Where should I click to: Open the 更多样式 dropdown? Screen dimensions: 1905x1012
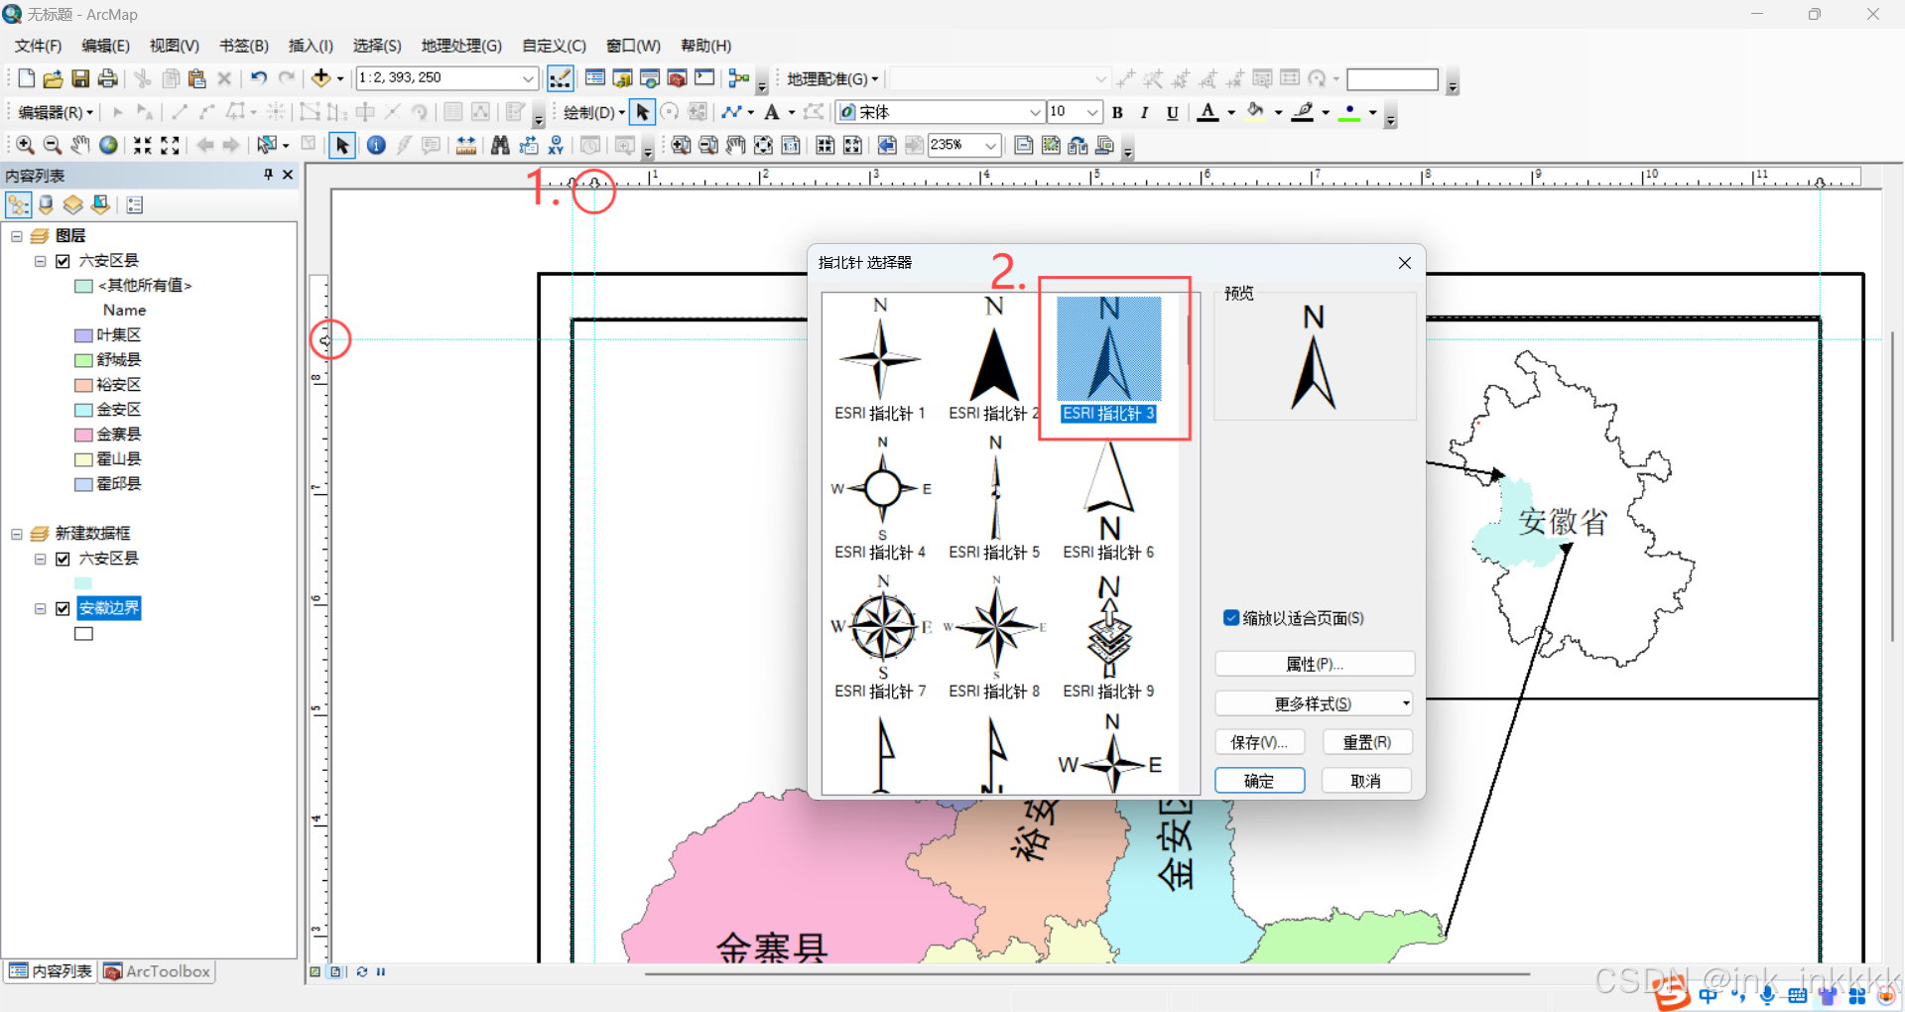tap(1314, 703)
